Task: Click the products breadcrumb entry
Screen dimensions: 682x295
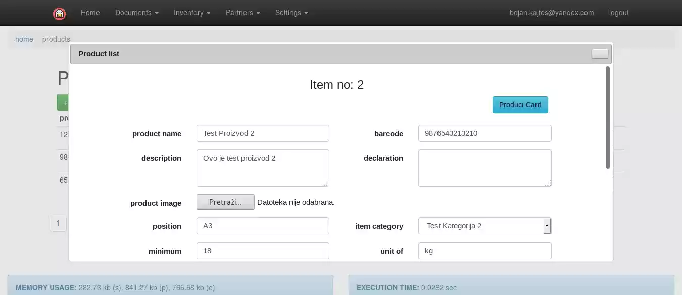Action: click(x=56, y=39)
